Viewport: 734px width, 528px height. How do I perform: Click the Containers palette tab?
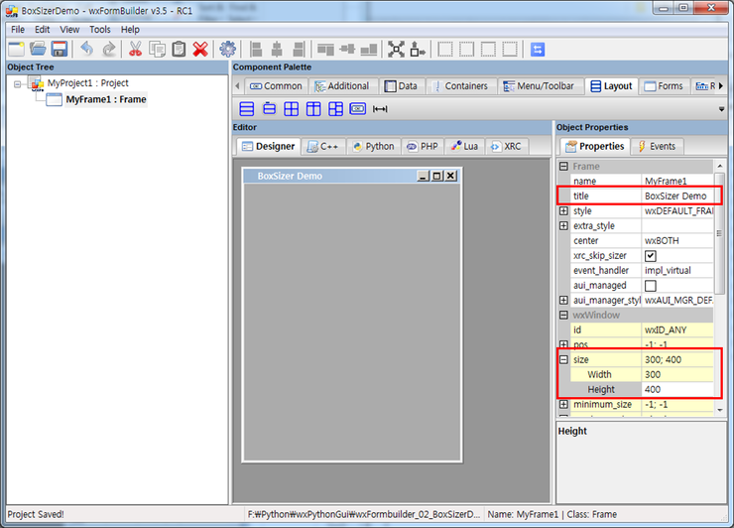pyautogui.click(x=459, y=86)
